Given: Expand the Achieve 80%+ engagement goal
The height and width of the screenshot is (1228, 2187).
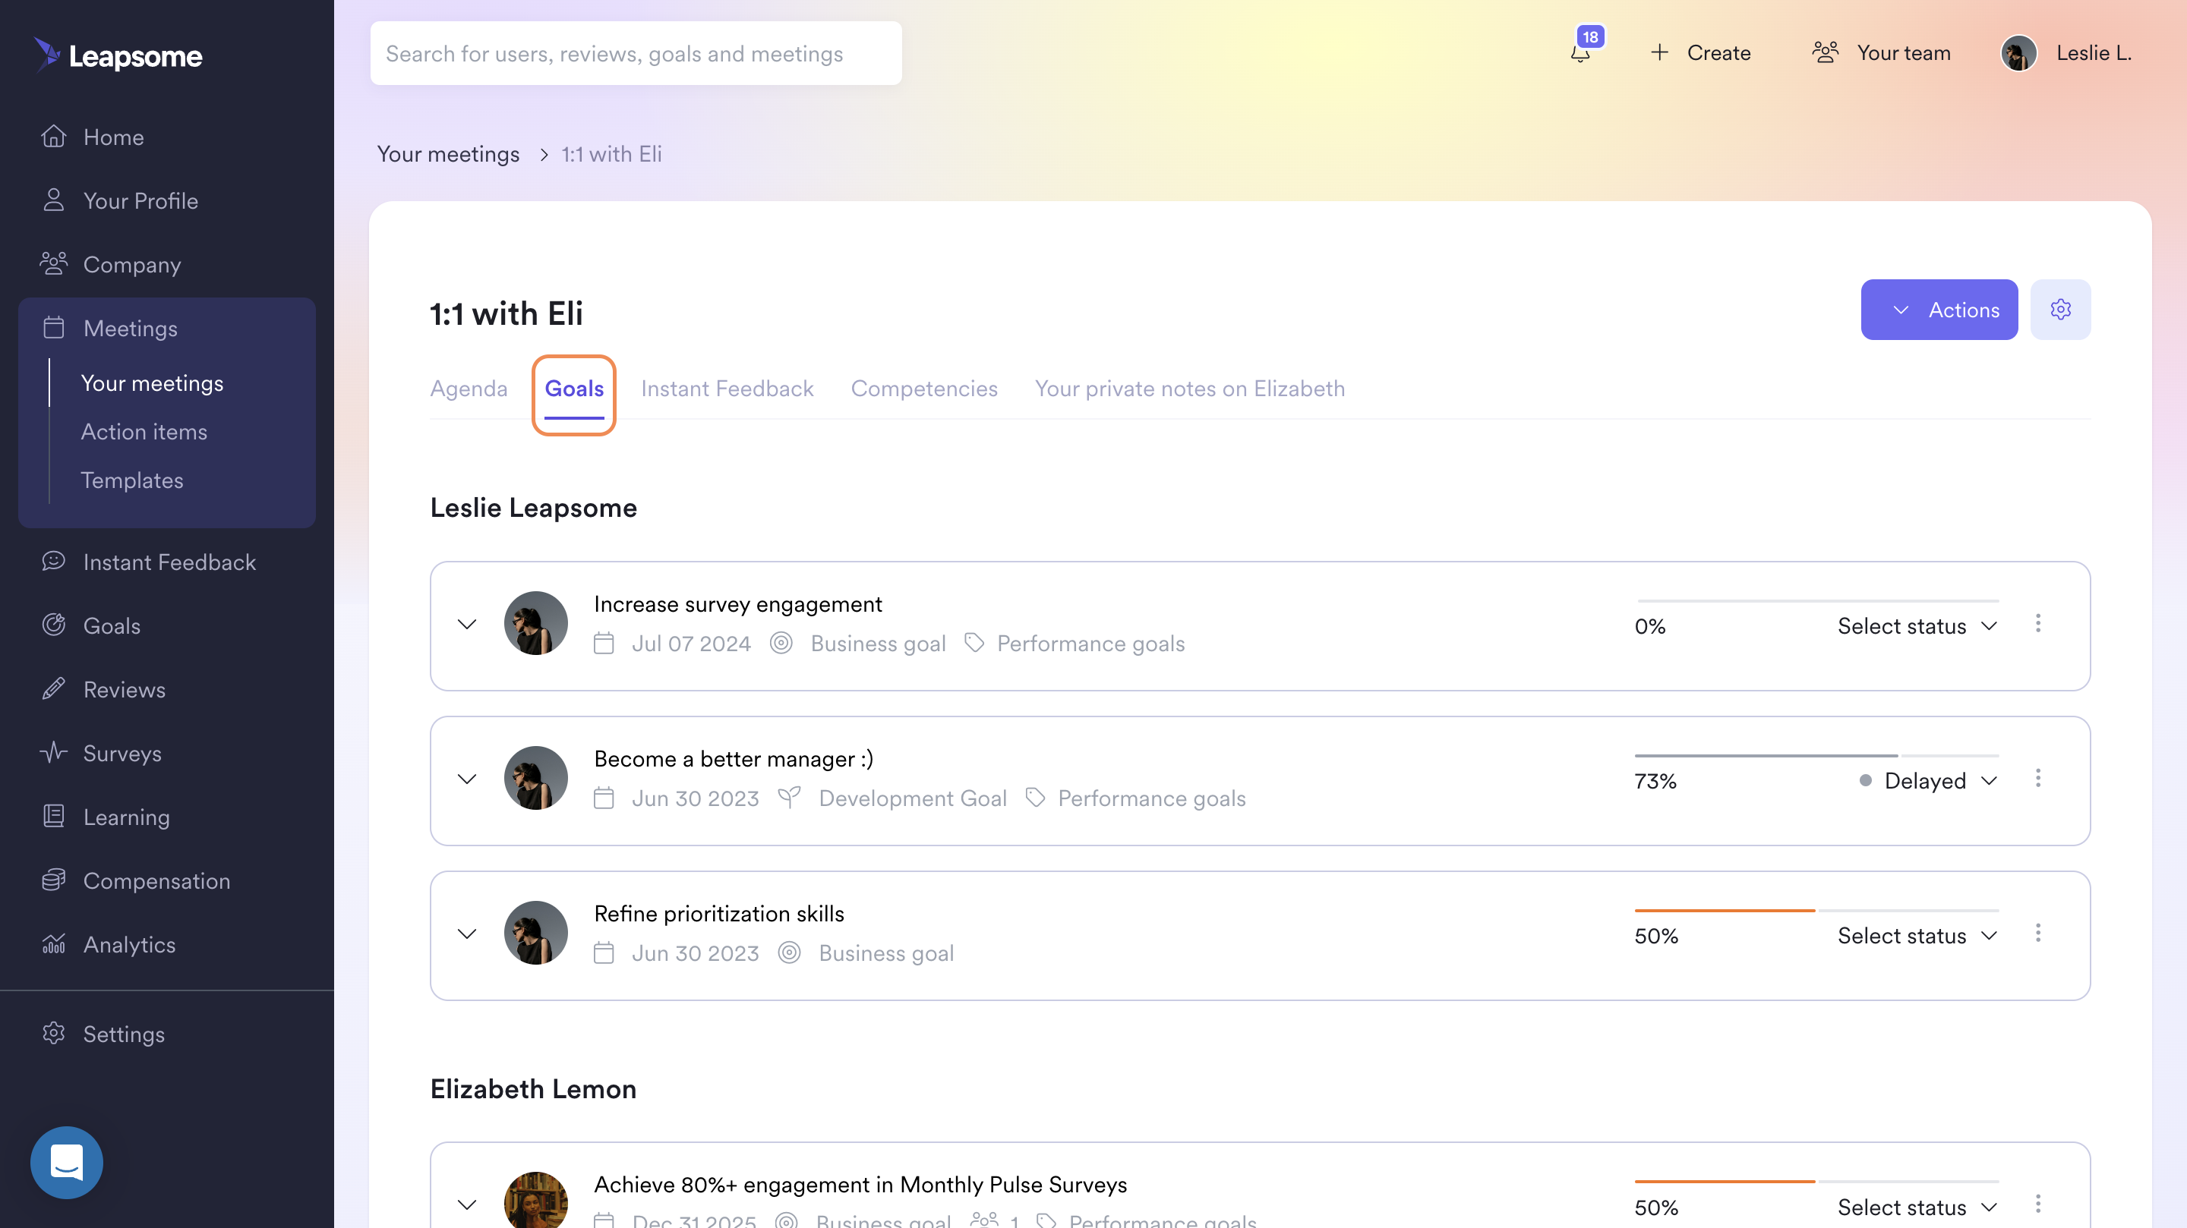Looking at the screenshot, I should [467, 1205].
